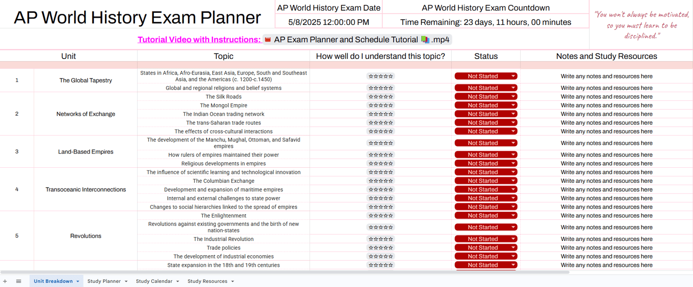Open the status dropdown for The Silk Roads

pos(486,97)
